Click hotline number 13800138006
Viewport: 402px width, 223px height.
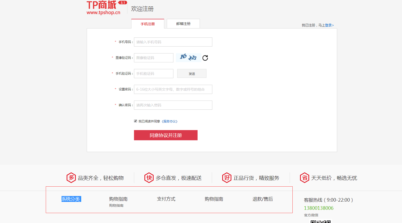pos(319,208)
